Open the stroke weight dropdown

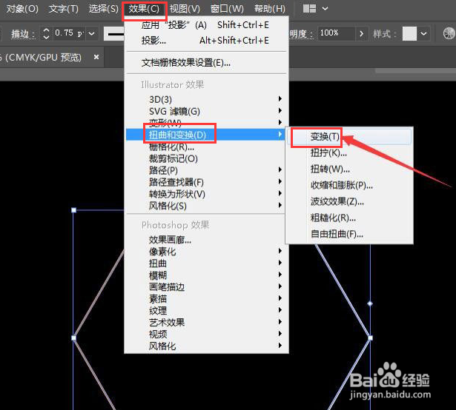pos(92,34)
